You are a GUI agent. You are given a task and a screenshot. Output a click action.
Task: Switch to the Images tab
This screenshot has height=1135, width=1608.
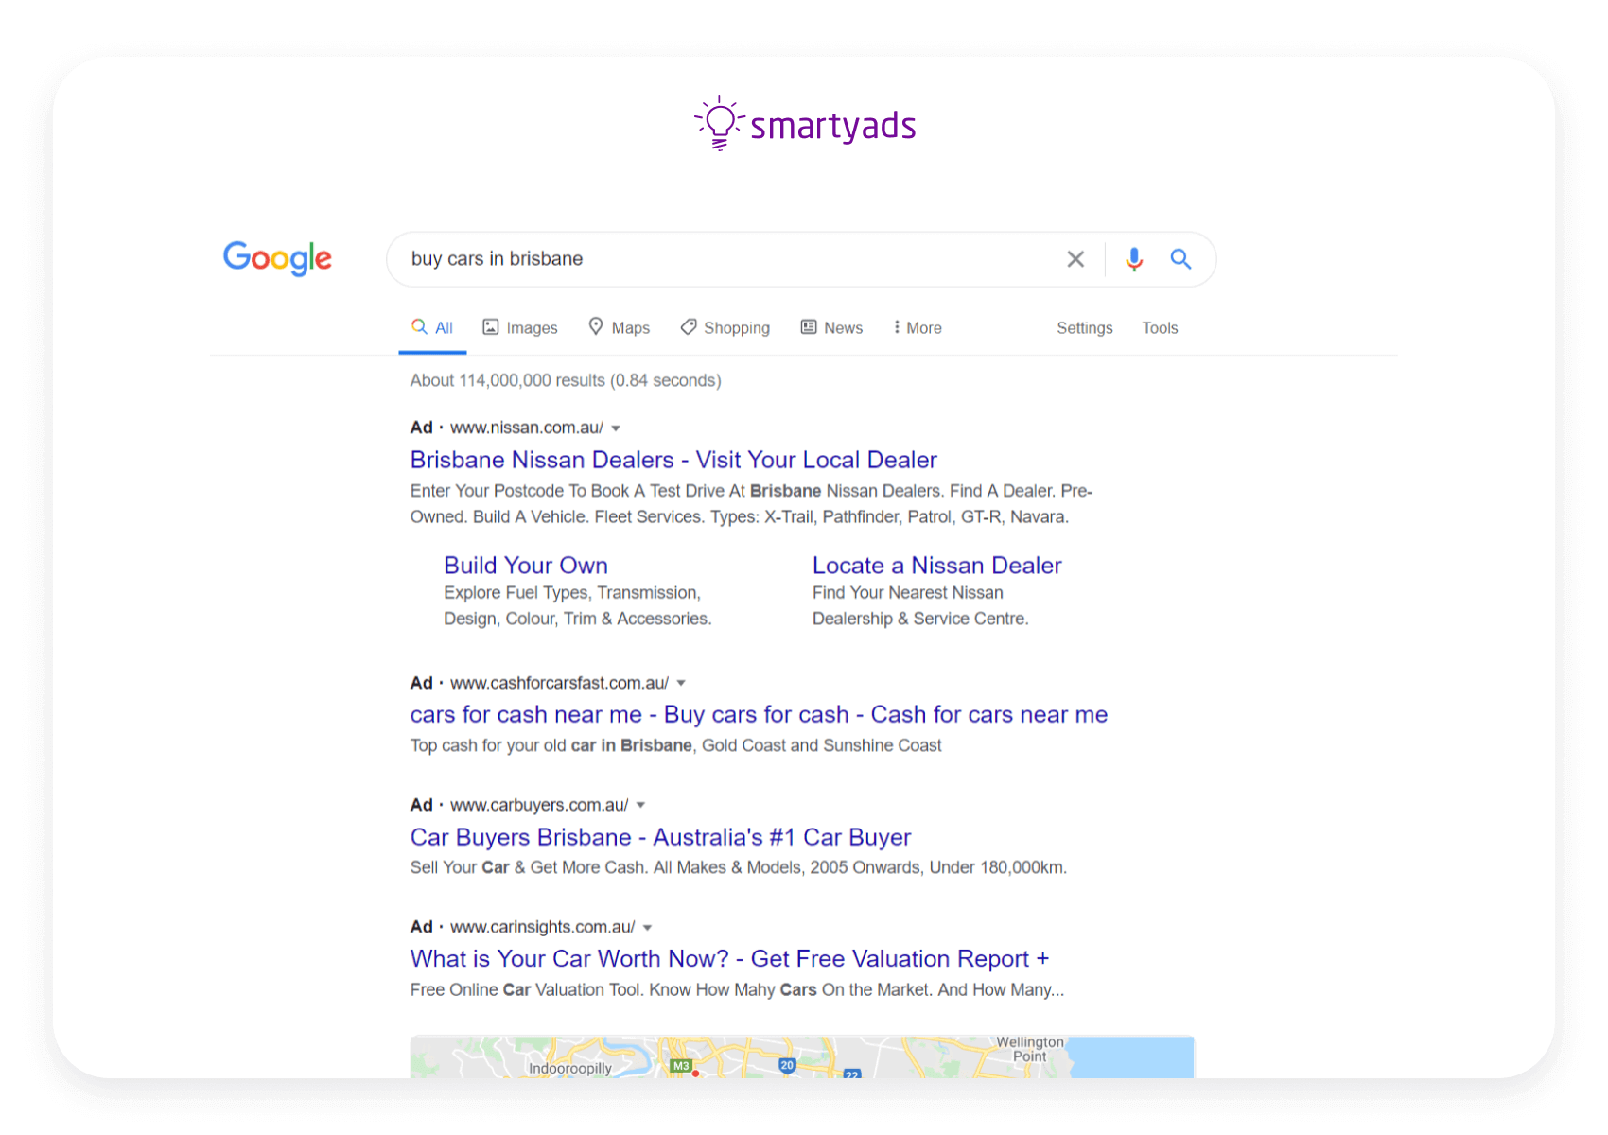[x=520, y=328]
